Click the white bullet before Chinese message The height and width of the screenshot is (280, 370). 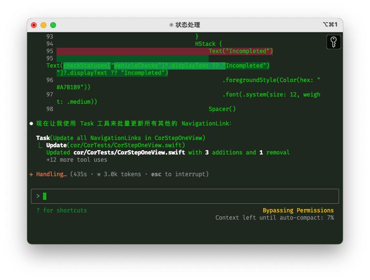coord(31,124)
